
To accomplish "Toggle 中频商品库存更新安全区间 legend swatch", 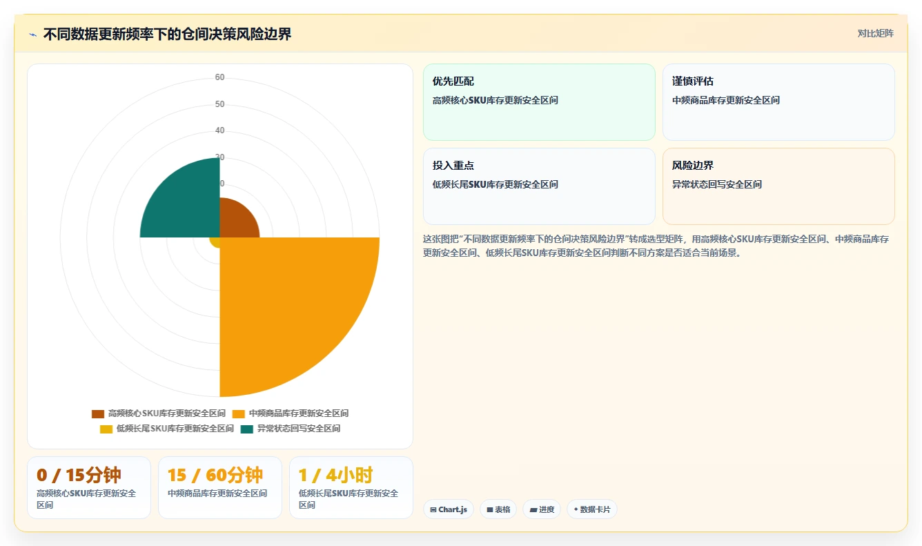I will tap(239, 413).
